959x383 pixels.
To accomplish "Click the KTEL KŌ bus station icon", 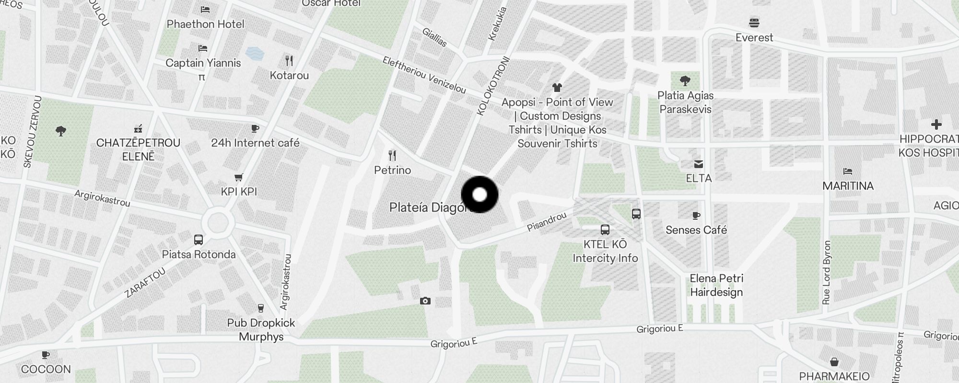I will pyautogui.click(x=605, y=230).
